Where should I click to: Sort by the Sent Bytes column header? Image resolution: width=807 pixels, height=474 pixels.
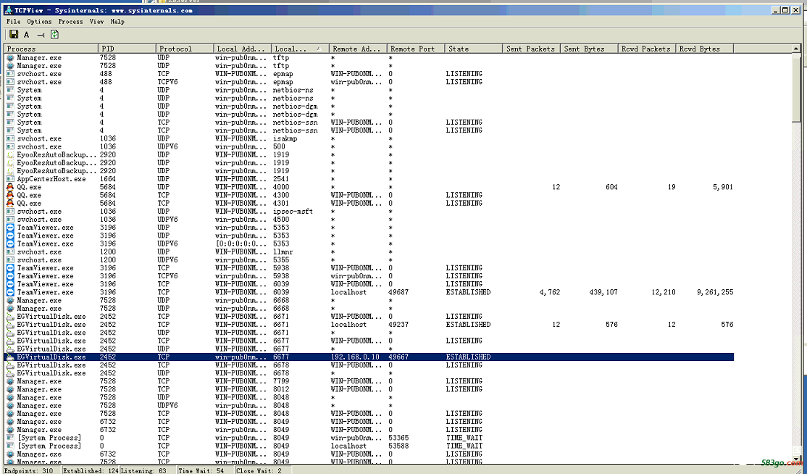pos(589,49)
